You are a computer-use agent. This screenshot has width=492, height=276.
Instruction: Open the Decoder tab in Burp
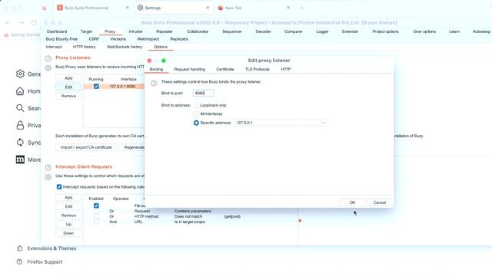tap(263, 31)
